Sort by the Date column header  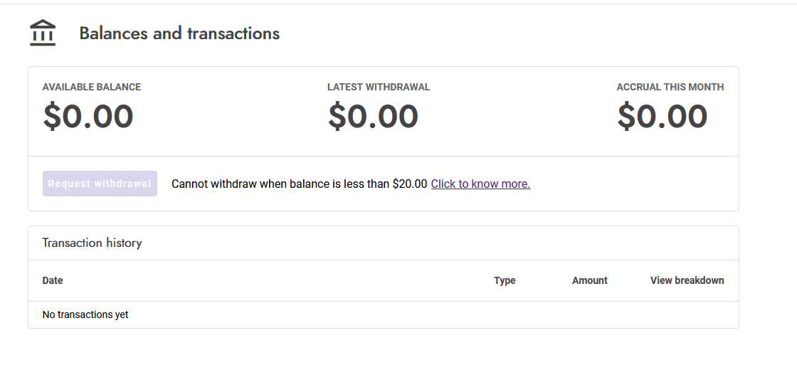click(x=53, y=280)
